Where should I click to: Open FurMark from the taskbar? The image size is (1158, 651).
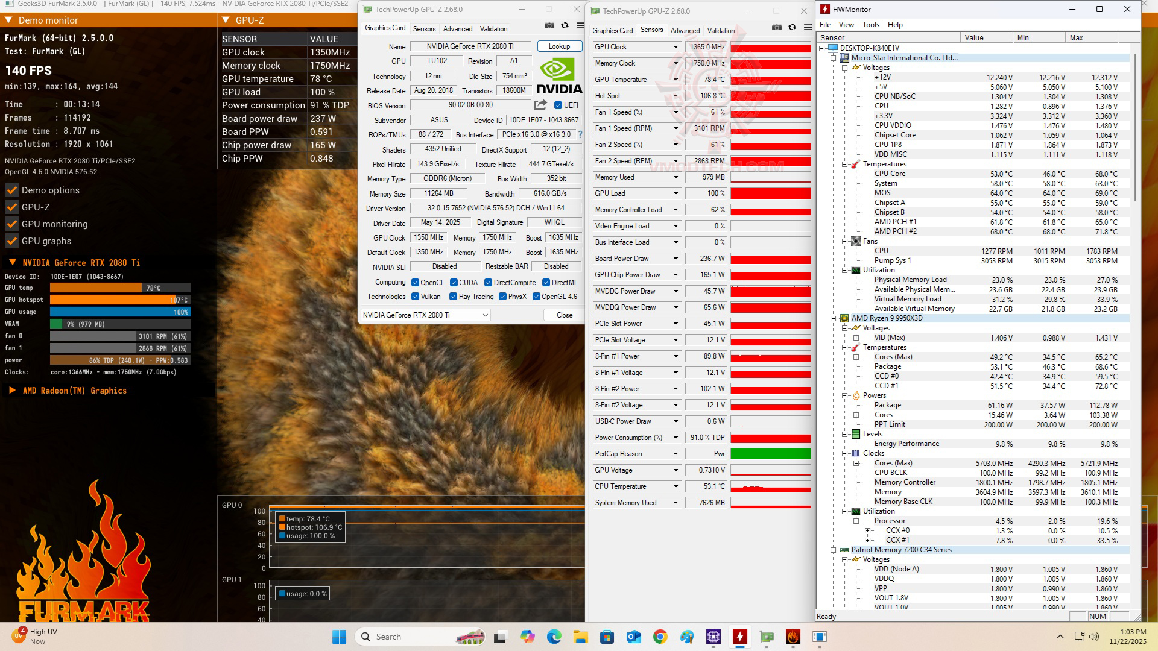pyautogui.click(x=793, y=637)
